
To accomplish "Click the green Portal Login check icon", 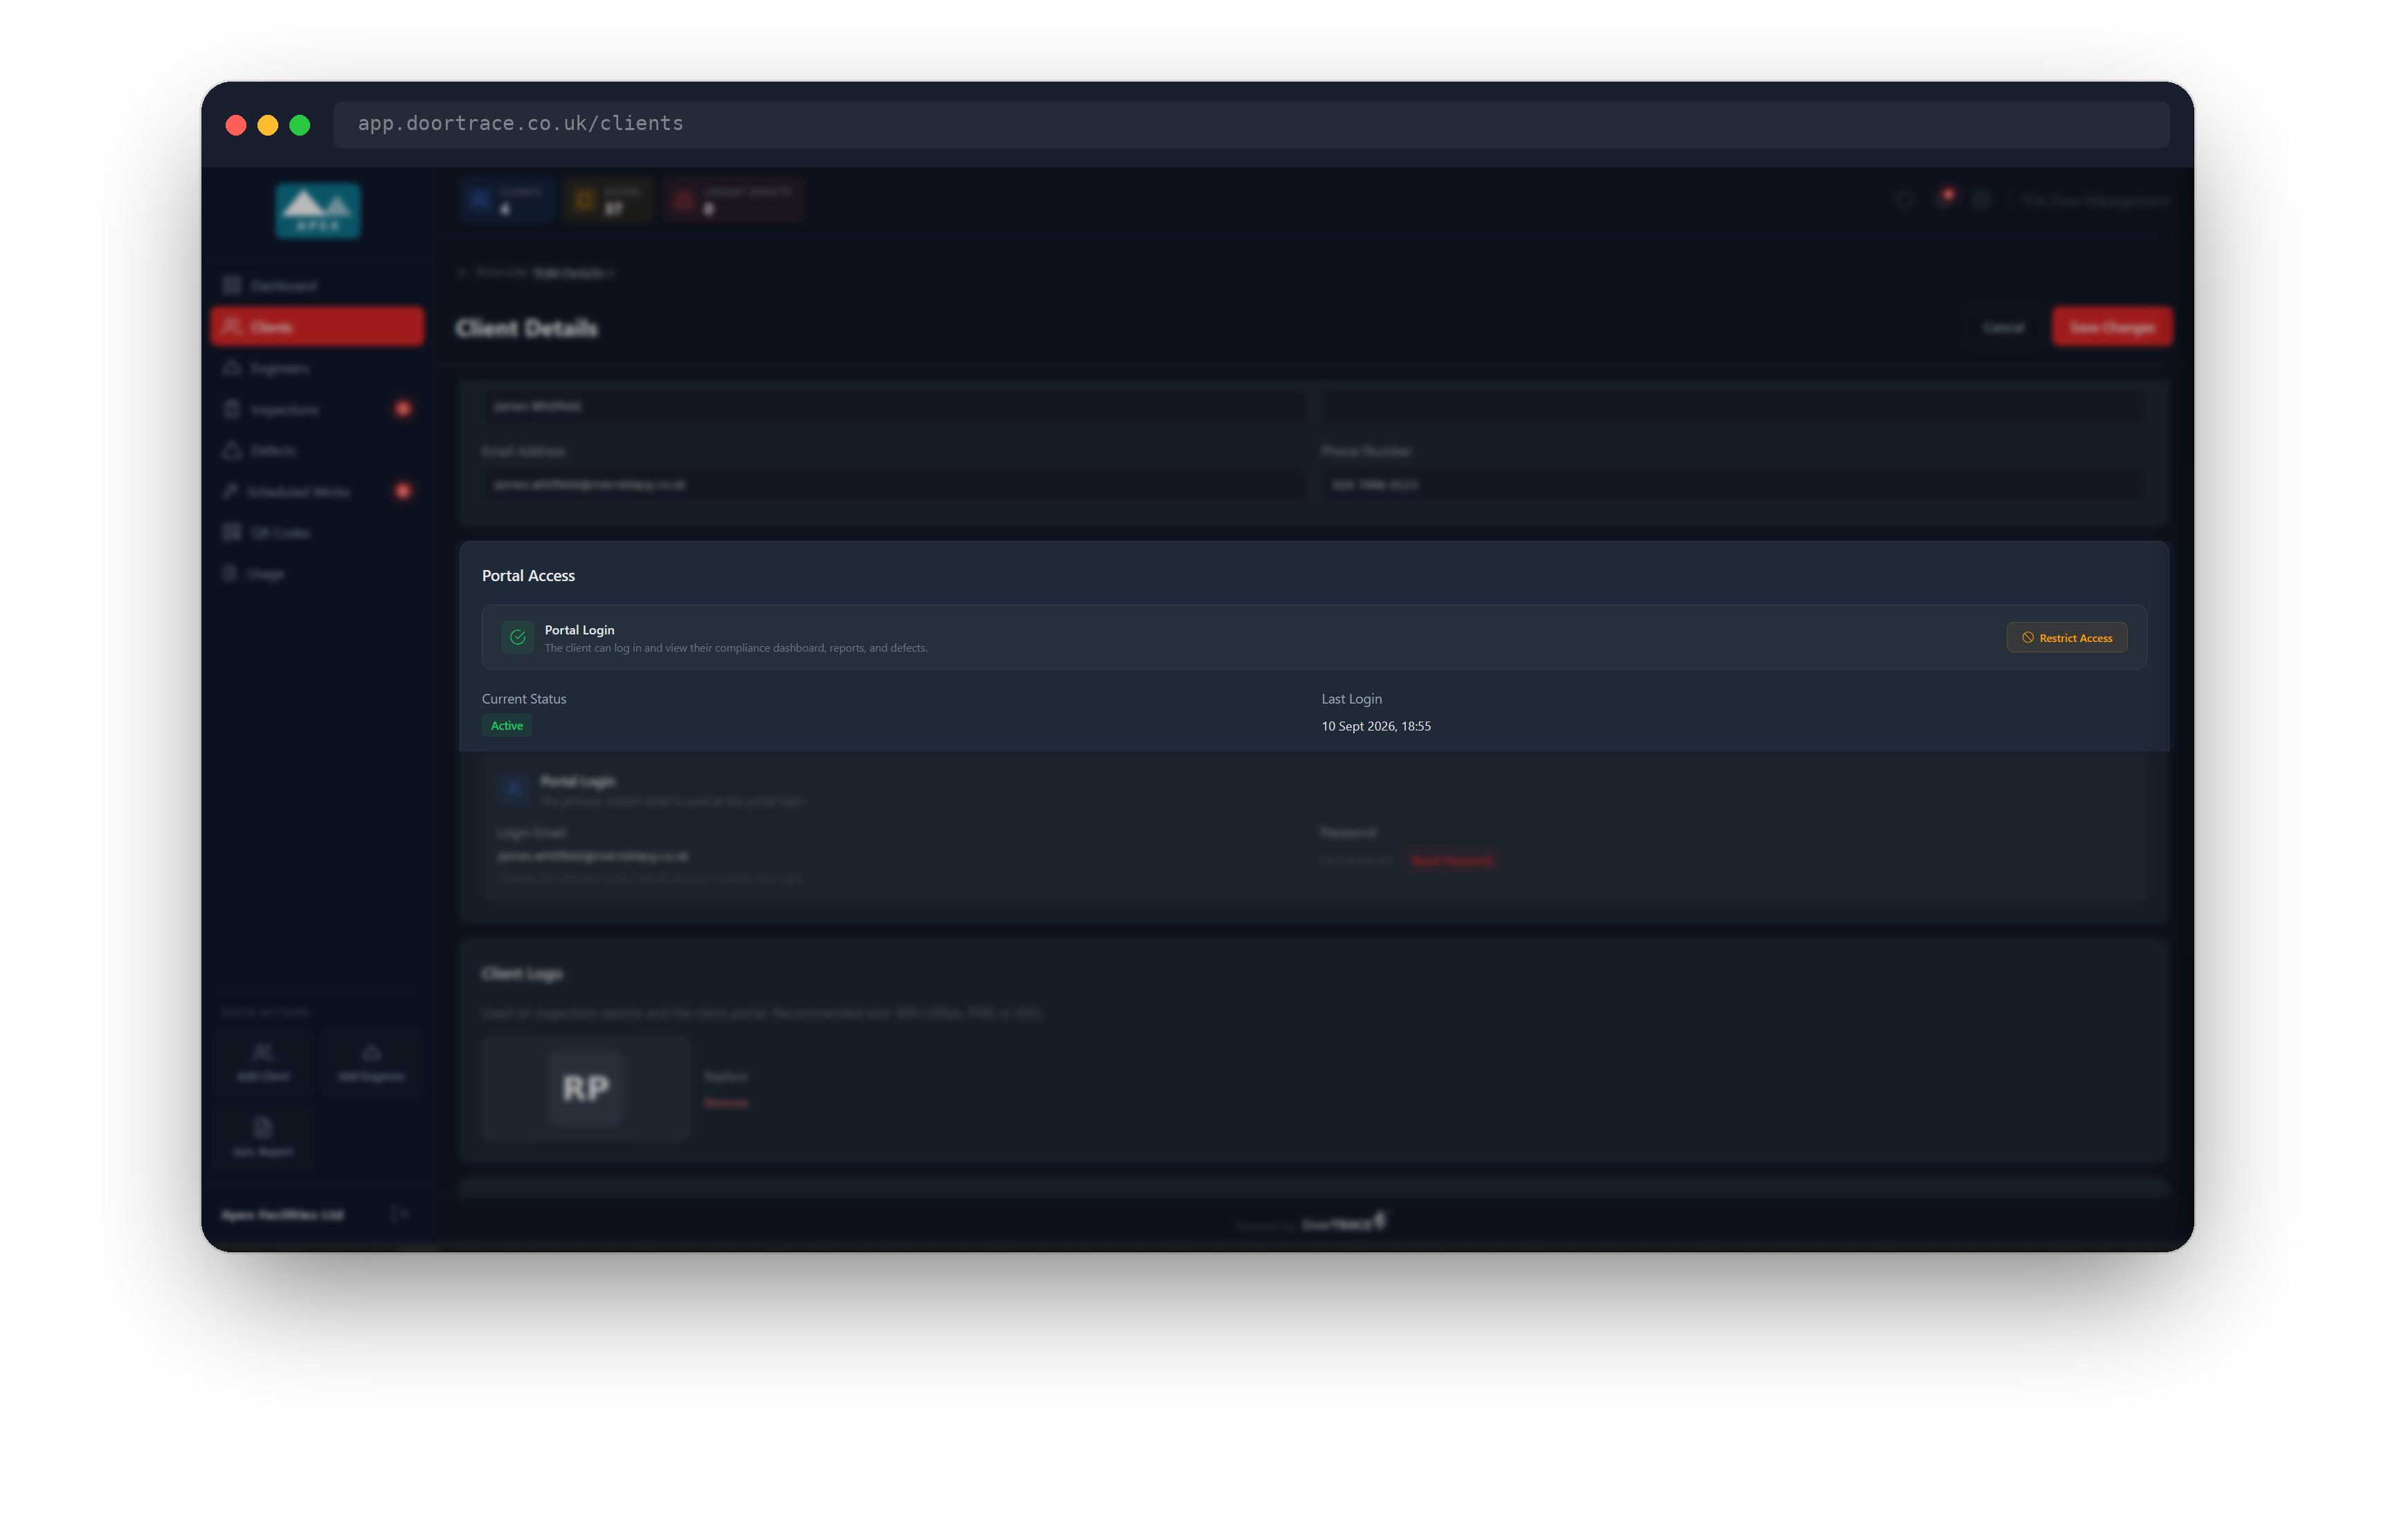I will (517, 637).
